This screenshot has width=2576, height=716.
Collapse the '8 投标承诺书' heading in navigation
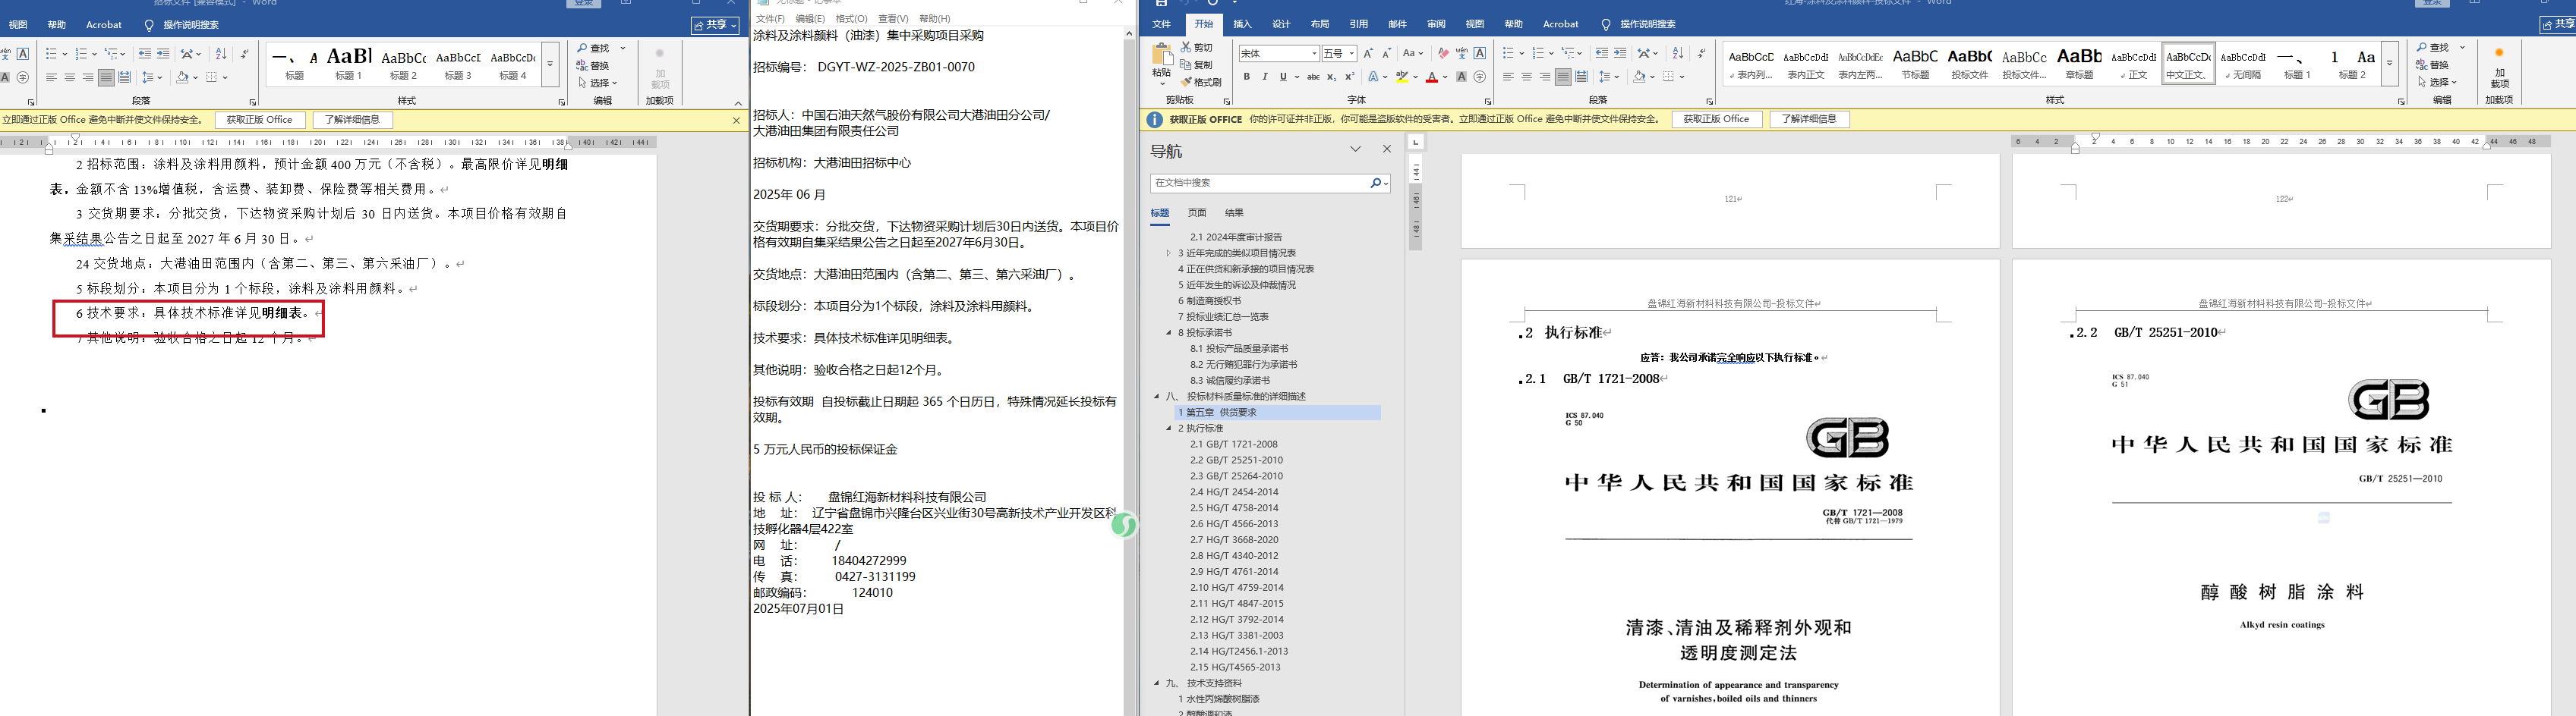click(1168, 332)
